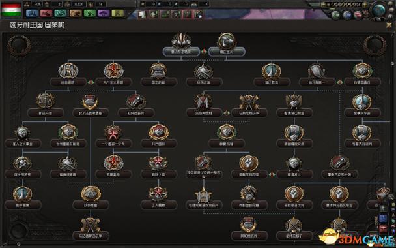Click the exclusivity marker between the two root focuses
This screenshot has height=248, width=396.
coord(204,52)
